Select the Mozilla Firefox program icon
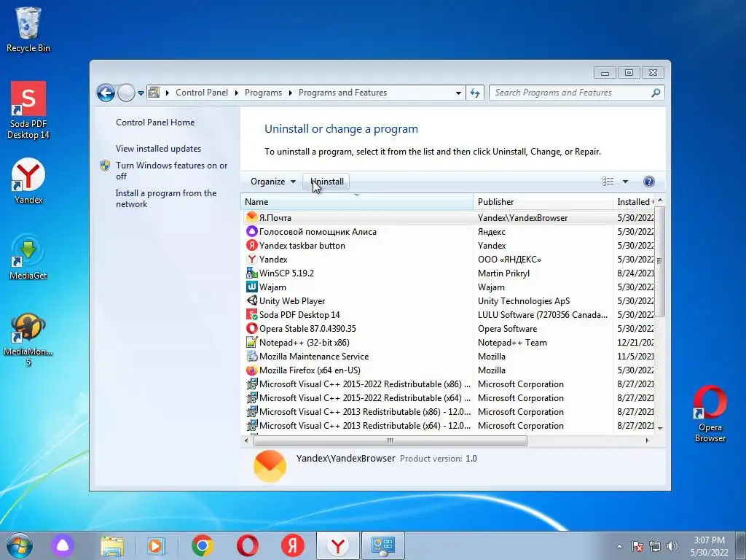 click(251, 370)
